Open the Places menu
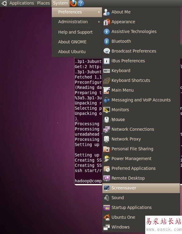 click(44, 3)
